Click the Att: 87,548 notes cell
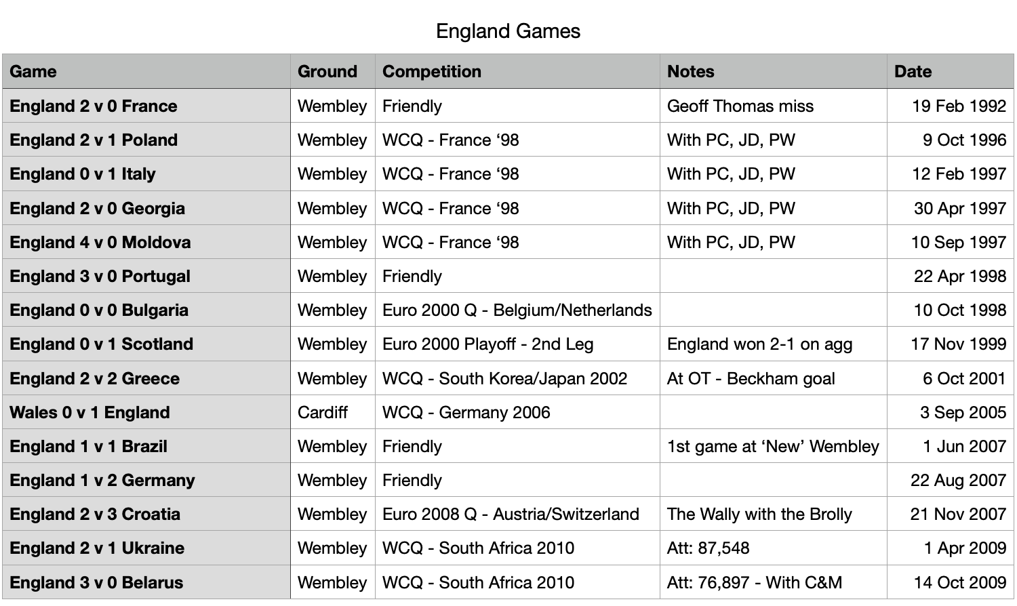This screenshot has width=1017, height=606. point(774,548)
